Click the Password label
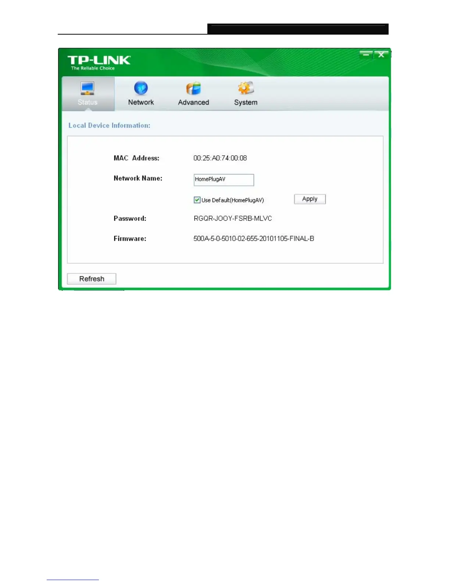 point(130,218)
